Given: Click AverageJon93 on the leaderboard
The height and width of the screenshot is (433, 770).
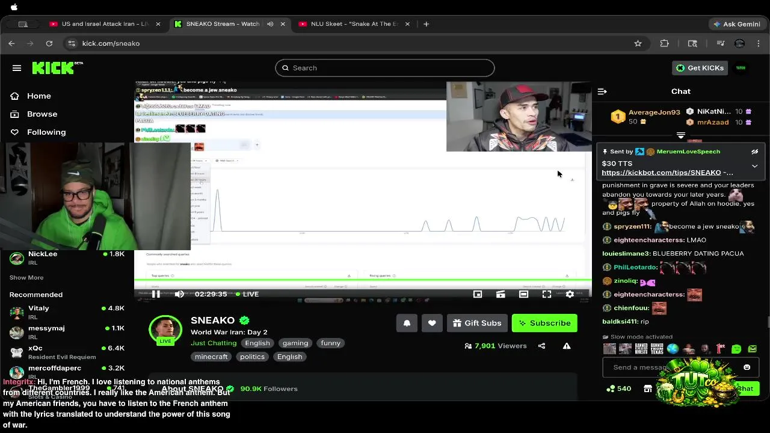Looking at the screenshot, I should pyautogui.click(x=654, y=112).
